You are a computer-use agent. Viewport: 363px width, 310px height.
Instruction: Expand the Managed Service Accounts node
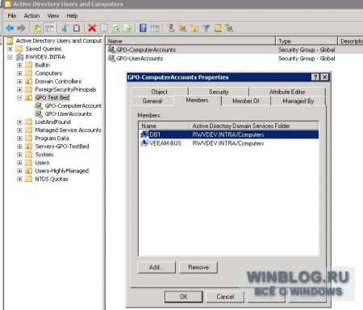tap(19, 130)
